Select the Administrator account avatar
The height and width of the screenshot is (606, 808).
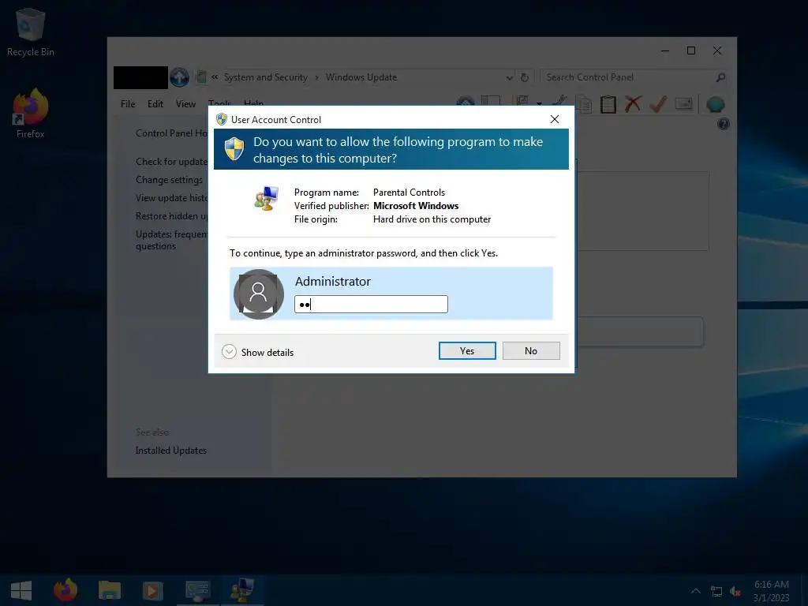(x=259, y=294)
